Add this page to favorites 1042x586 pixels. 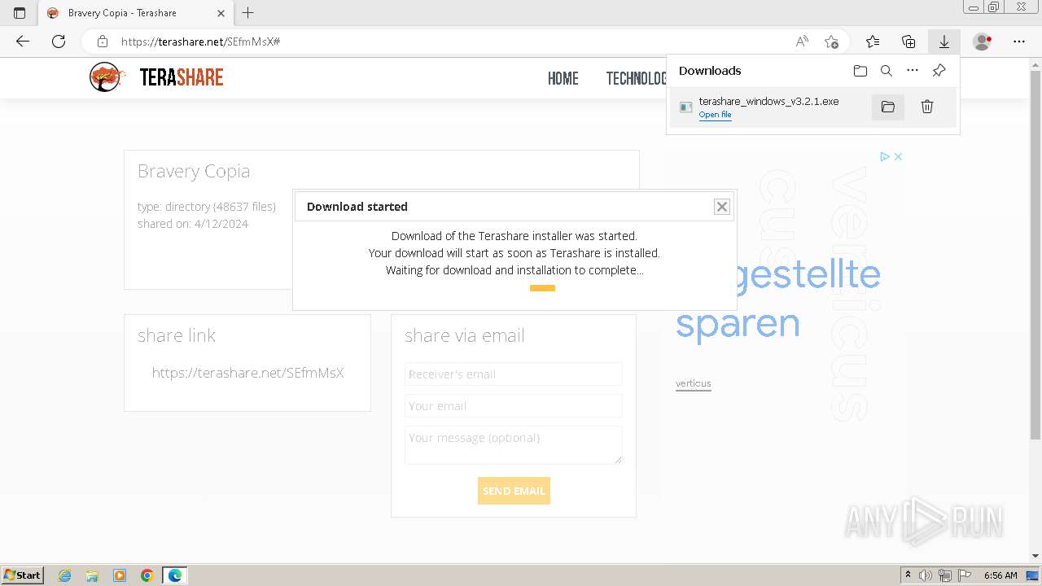pyautogui.click(x=831, y=42)
